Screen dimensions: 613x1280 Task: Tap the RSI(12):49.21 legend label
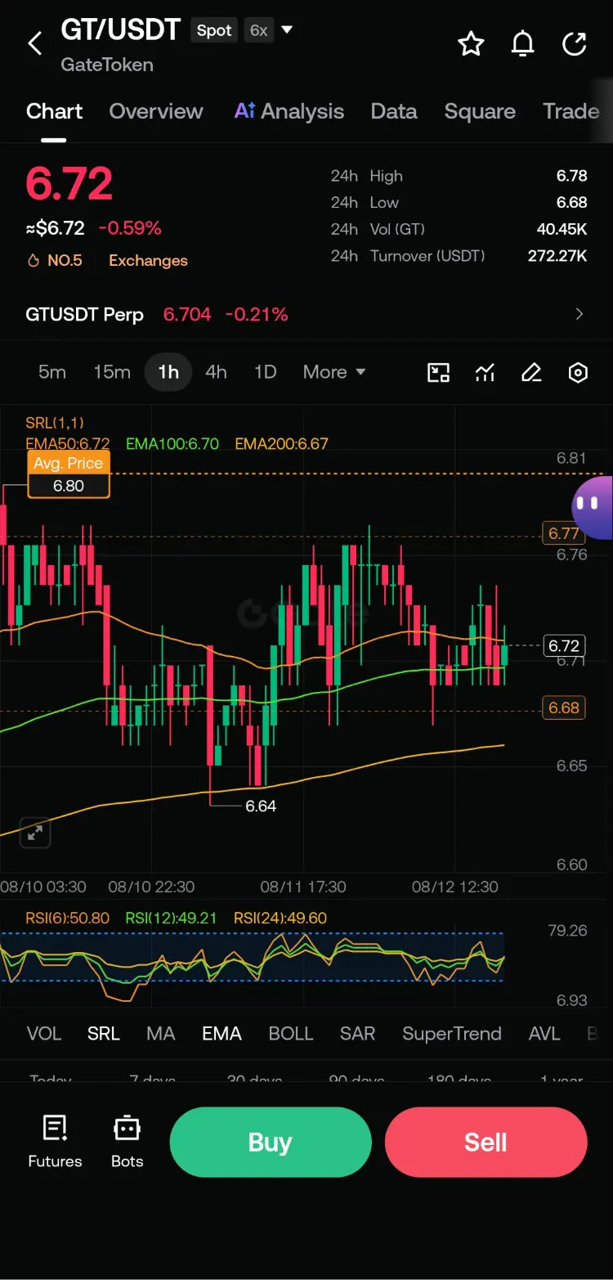coord(172,918)
